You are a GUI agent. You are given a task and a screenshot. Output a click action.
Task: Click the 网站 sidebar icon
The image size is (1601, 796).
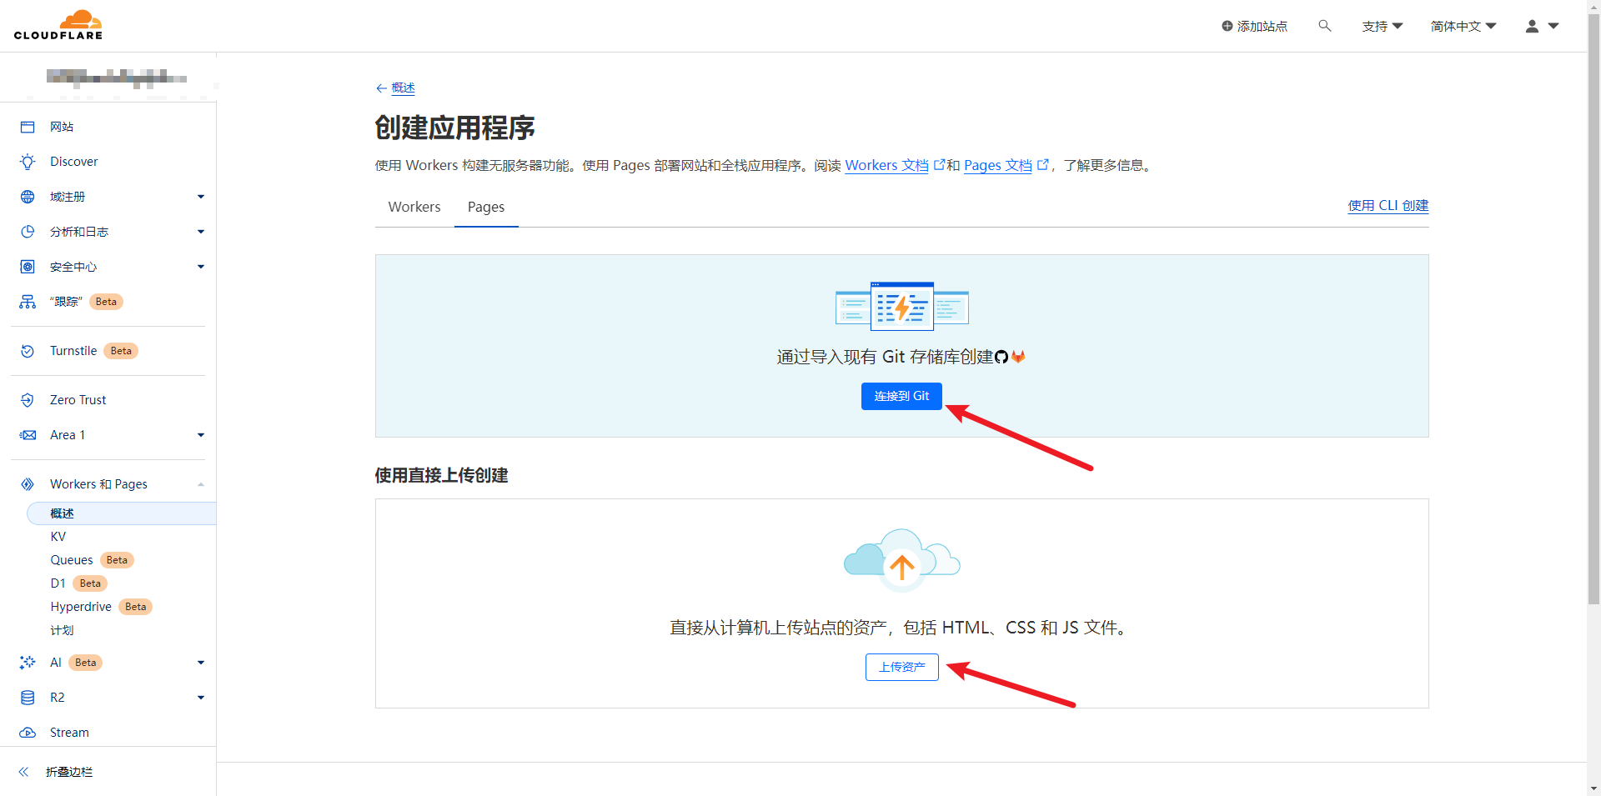pyautogui.click(x=28, y=127)
